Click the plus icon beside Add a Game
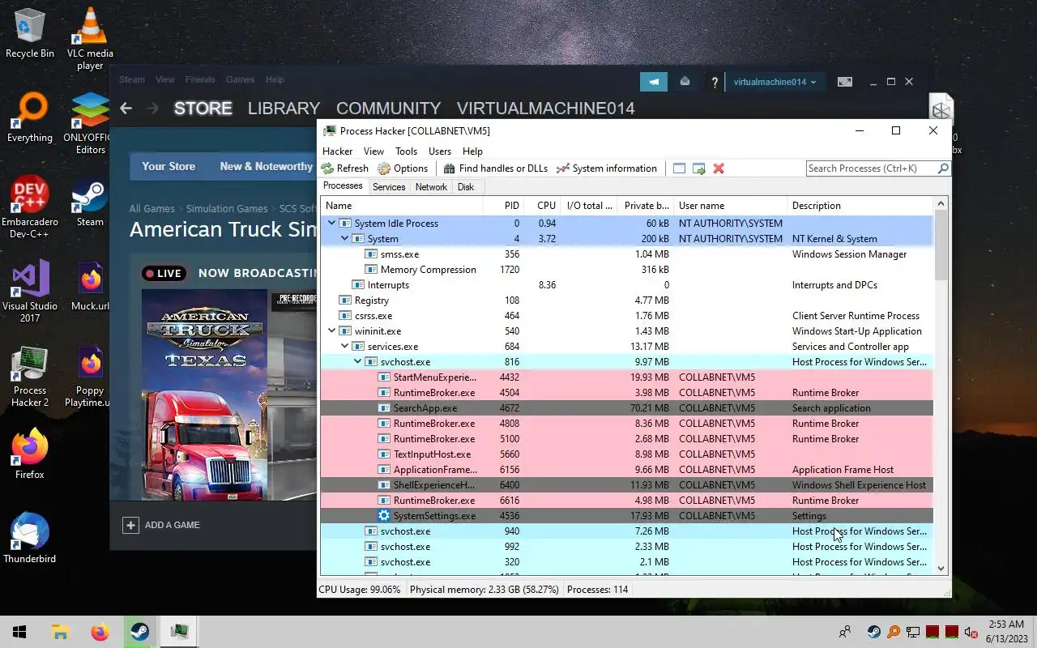Image resolution: width=1037 pixels, height=648 pixels. pos(130,525)
